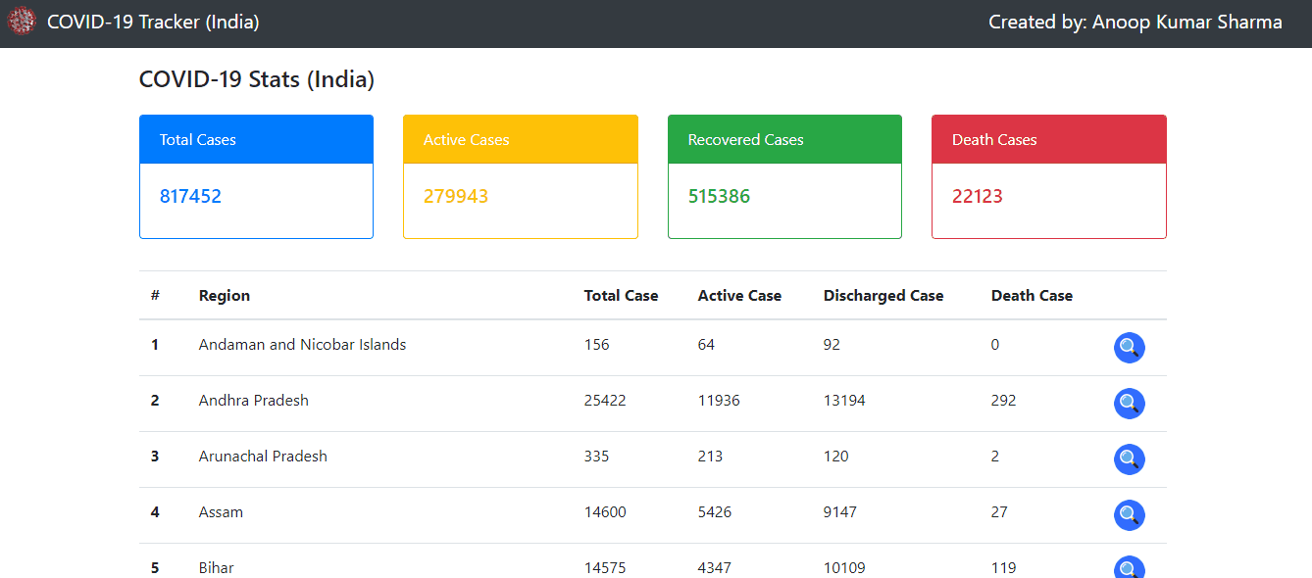Click the Death Case column header

tap(1032, 295)
